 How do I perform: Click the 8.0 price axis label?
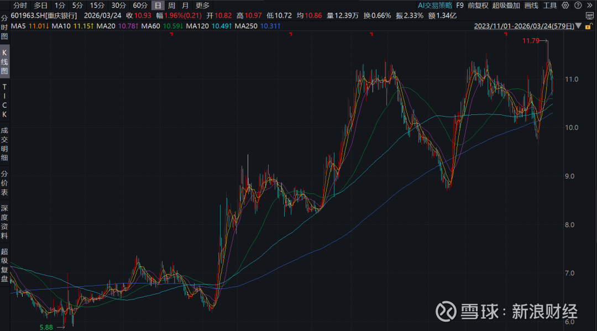click(569, 225)
